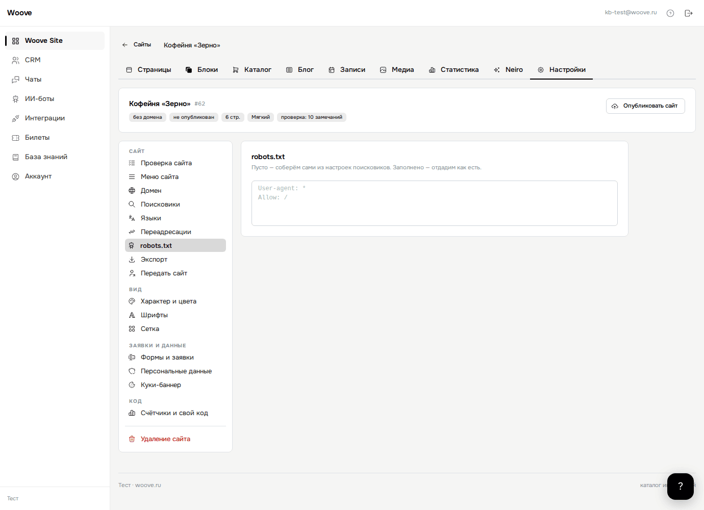Open the help icon in top bar
704x510 pixels.
point(670,13)
